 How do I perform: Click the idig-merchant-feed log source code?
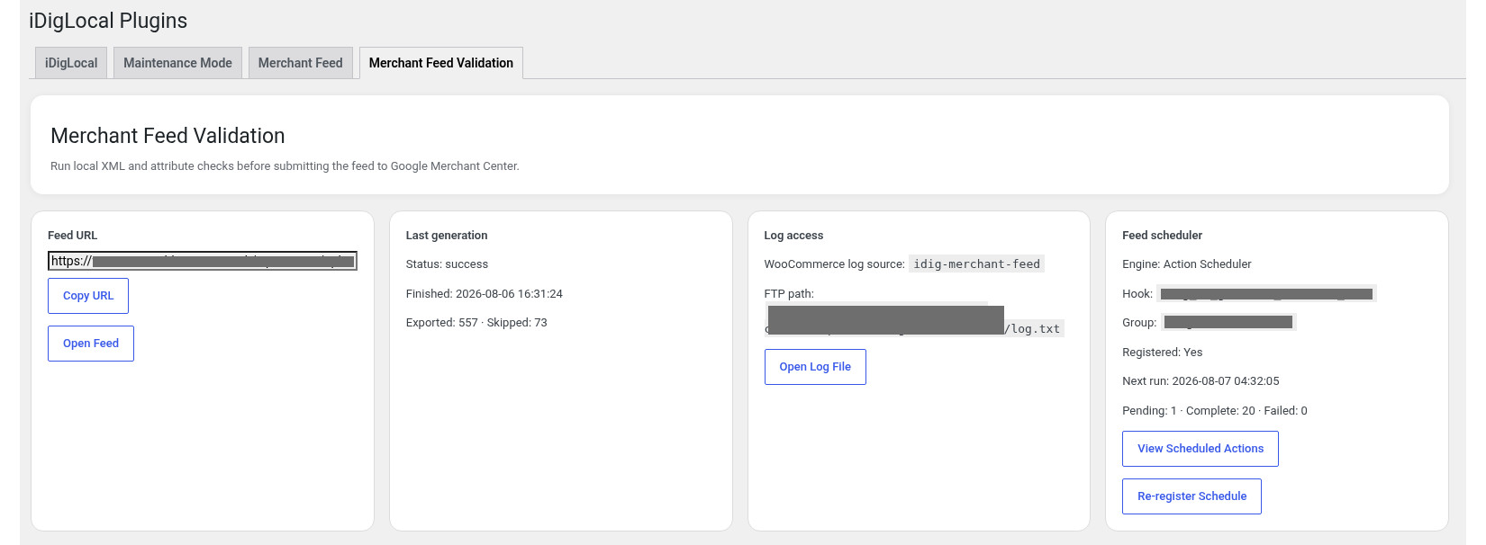(977, 264)
